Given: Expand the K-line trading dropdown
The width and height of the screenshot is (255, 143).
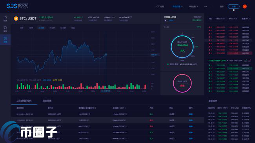Looking at the screenshot, I should [193, 7].
